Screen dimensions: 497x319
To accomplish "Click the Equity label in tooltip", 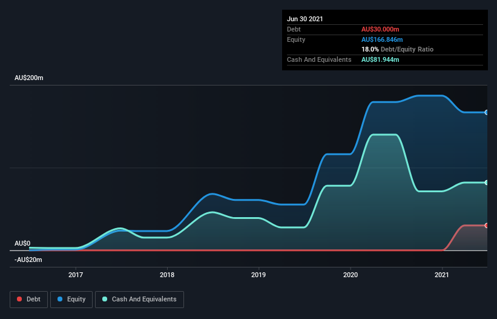I will pos(296,39).
